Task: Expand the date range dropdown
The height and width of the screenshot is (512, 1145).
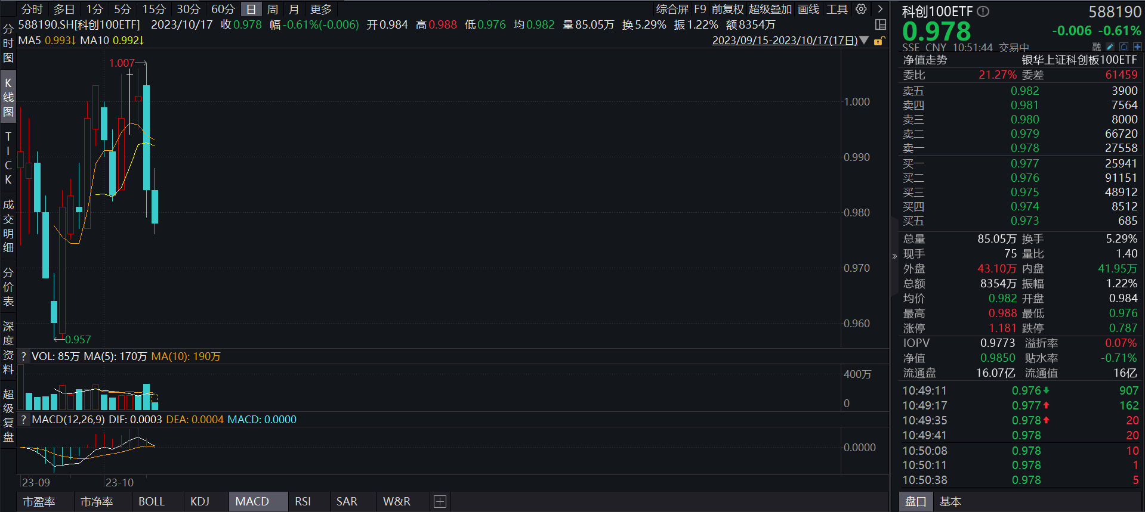Action: [864, 41]
